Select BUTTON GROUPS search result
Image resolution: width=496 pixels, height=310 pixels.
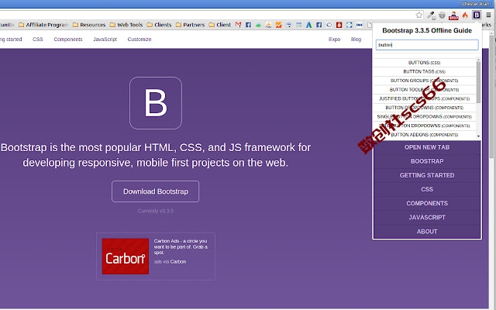click(424, 81)
